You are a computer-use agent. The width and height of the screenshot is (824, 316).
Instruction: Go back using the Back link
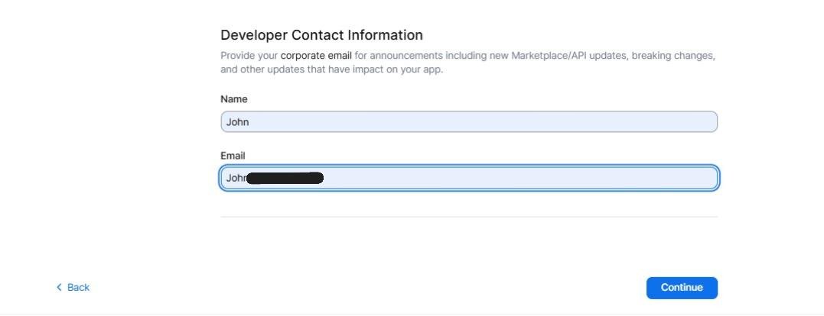click(78, 288)
